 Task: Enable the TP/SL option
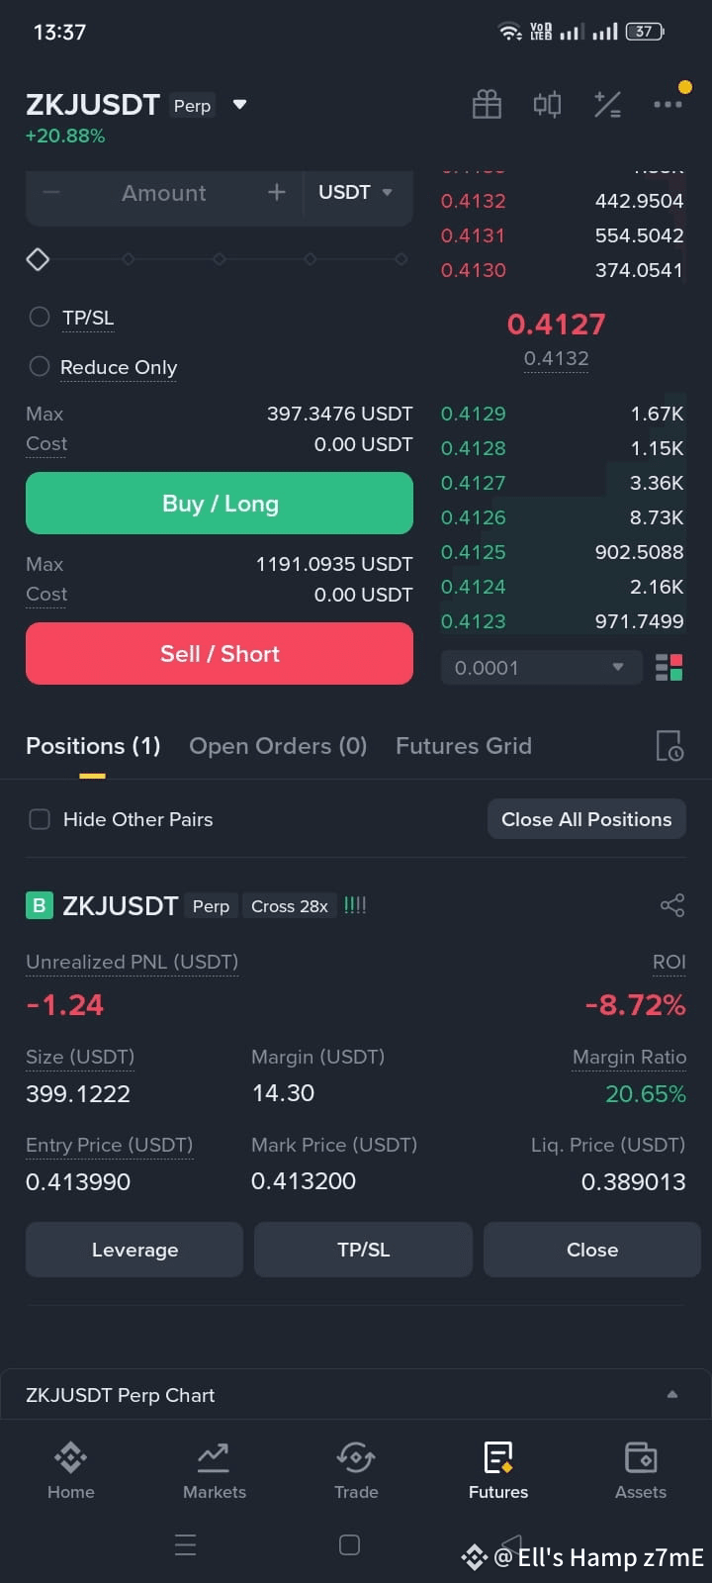[40, 317]
